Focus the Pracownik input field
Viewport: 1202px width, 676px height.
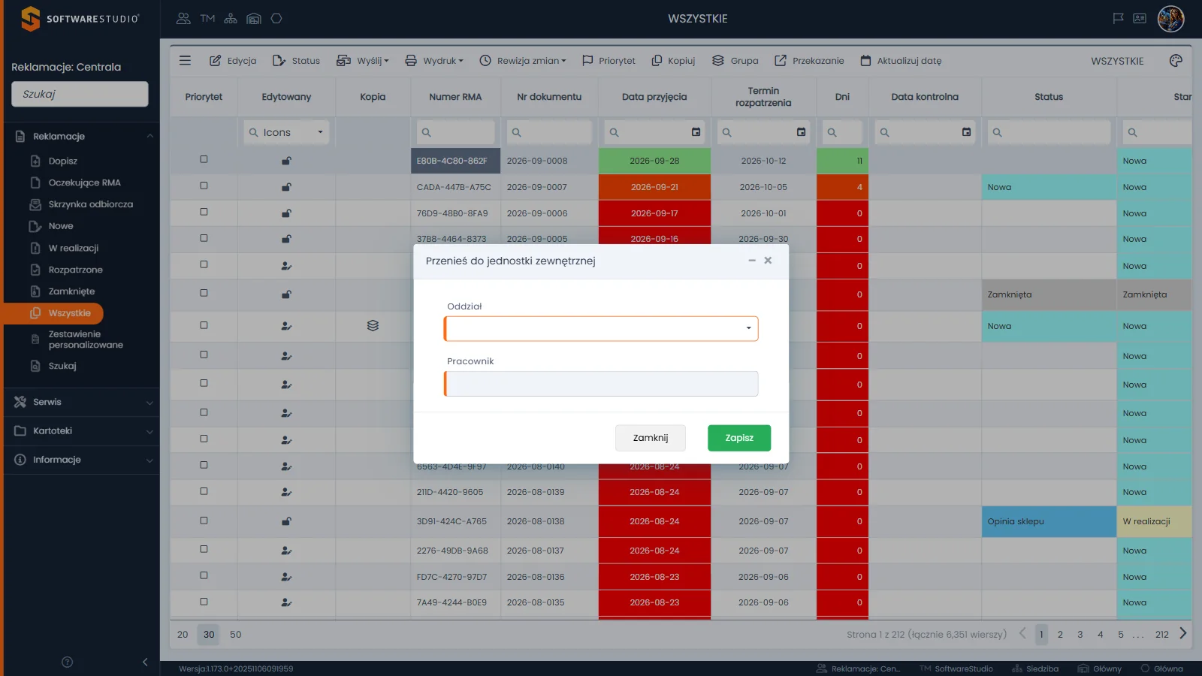(x=601, y=384)
